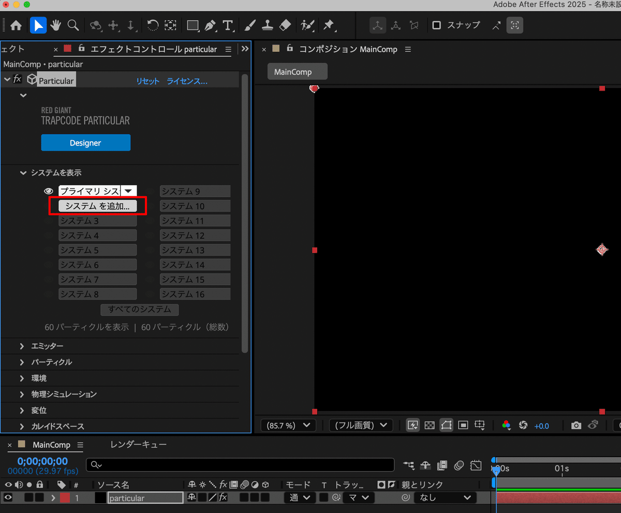This screenshot has width=621, height=513.
Task: Take a snapshot of the composition viewer
Action: (x=576, y=425)
